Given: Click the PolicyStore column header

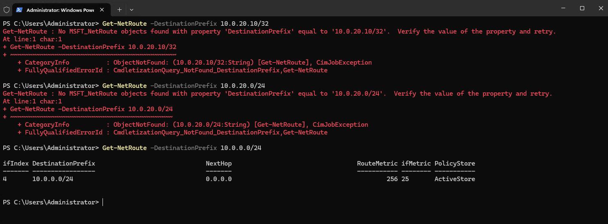Looking at the screenshot, I should click(455, 164).
